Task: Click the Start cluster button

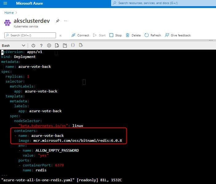Action: (99, 35)
